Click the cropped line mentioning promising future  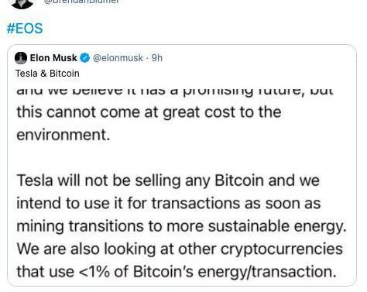coord(175,92)
